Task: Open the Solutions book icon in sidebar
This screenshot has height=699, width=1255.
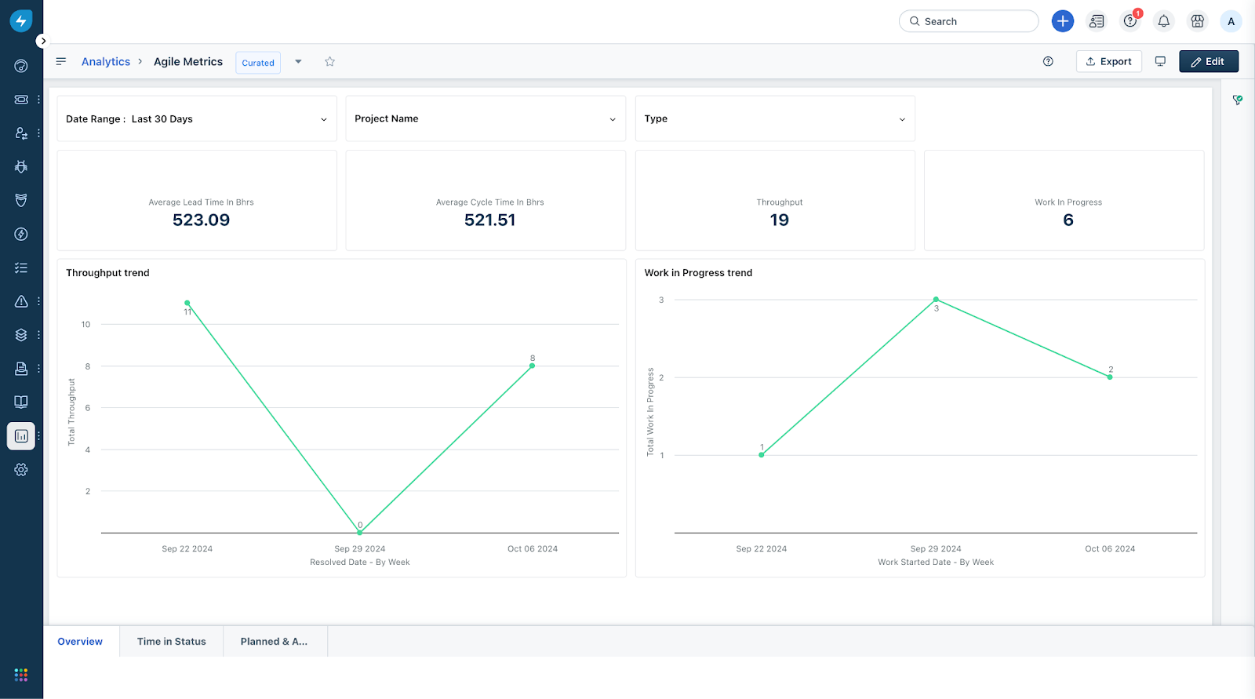Action: click(21, 402)
